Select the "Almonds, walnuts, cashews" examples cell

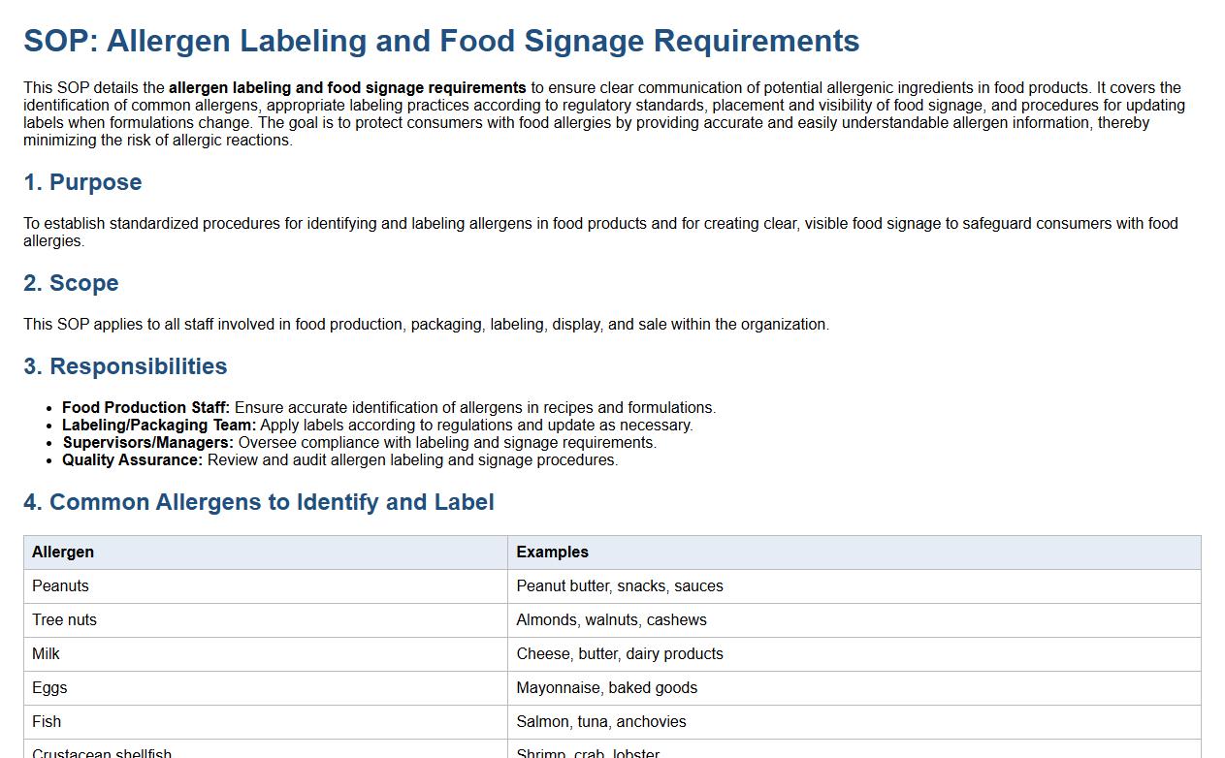(x=611, y=619)
